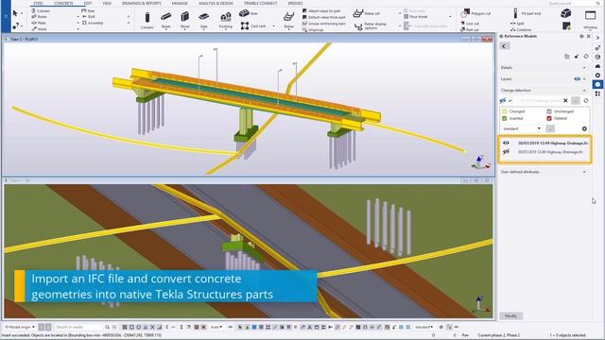Open the Applications & components side icon
This screenshot has width=605, height=340.
(x=597, y=93)
